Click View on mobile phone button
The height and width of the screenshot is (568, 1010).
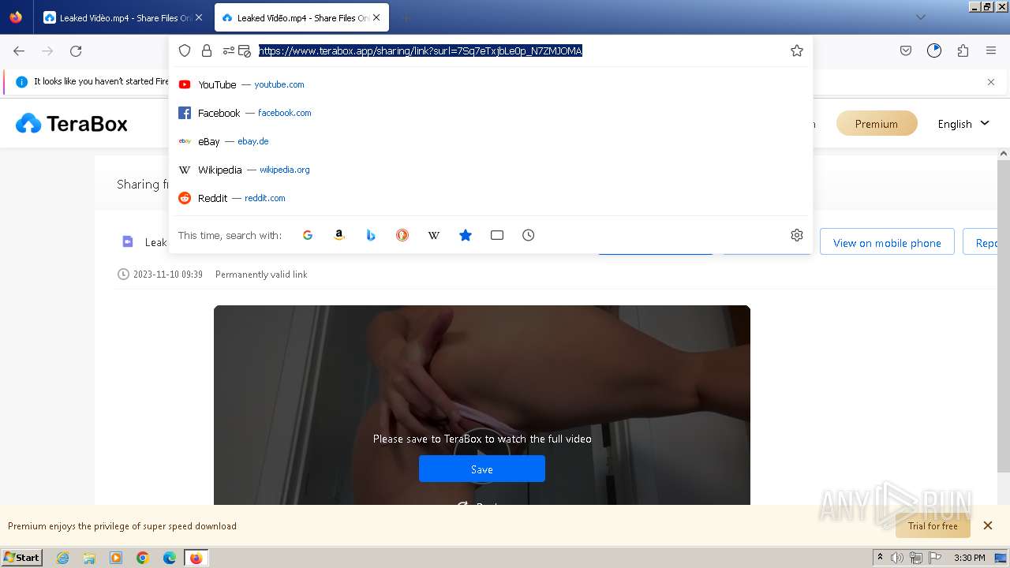click(887, 242)
